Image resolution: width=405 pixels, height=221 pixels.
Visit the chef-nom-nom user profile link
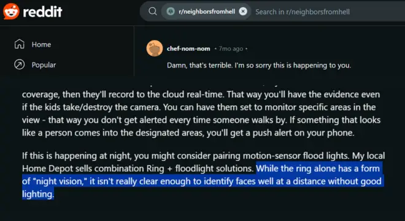click(x=188, y=48)
